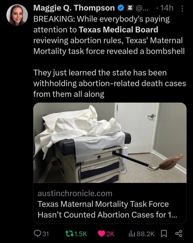Click the share icon
This screenshot has width=193, height=243.
[x=179, y=234]
